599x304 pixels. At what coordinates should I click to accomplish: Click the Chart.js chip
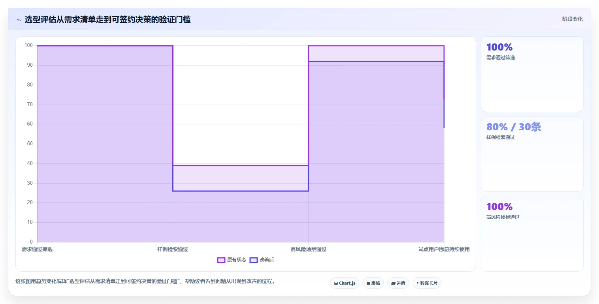(x=345, y=283)
